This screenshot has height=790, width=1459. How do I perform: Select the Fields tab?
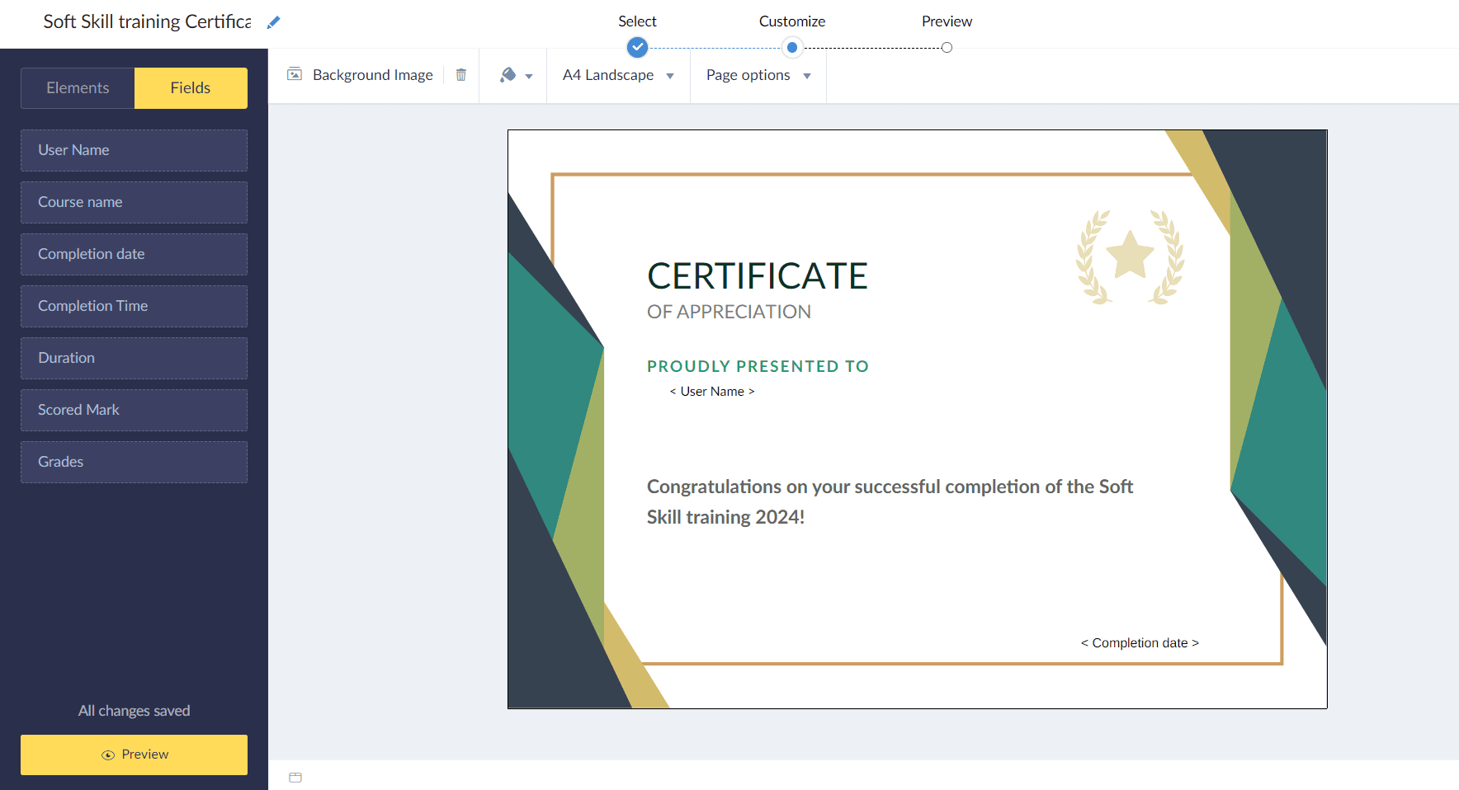[191, 88]
